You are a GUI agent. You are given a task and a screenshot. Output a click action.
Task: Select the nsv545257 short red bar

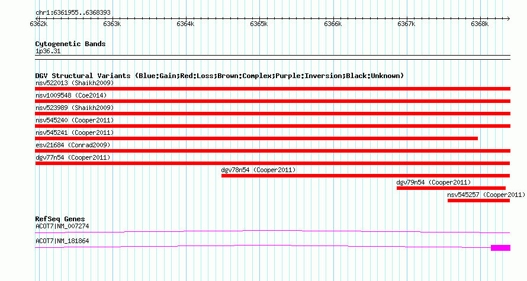click(478, 201)
